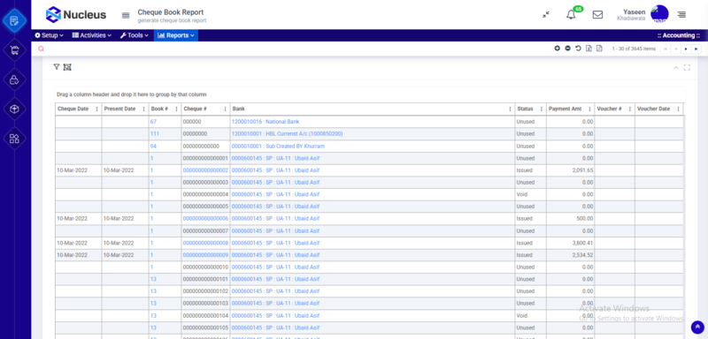Open book 94 link
This screenshot has width=708, height=339.
click(x=153, y=147)
